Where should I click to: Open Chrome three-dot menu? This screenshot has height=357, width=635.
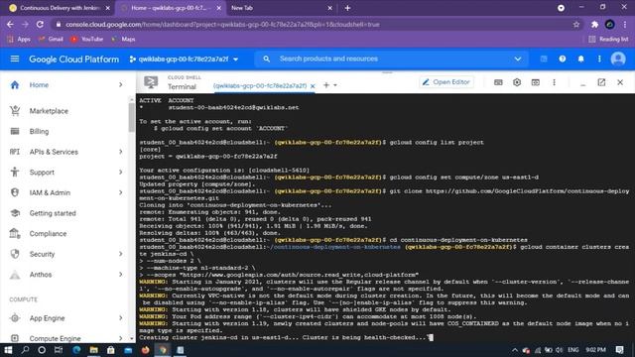625,24
